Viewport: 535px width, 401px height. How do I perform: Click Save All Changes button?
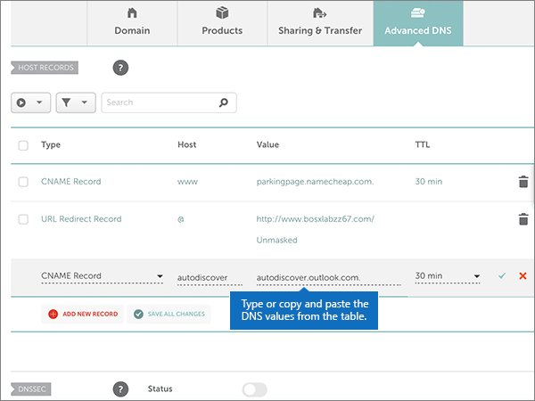168,314
